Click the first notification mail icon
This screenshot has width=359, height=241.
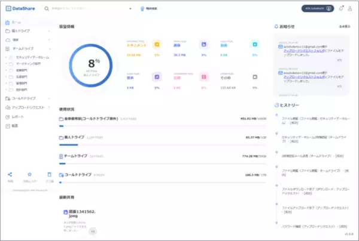click(281, 47)
